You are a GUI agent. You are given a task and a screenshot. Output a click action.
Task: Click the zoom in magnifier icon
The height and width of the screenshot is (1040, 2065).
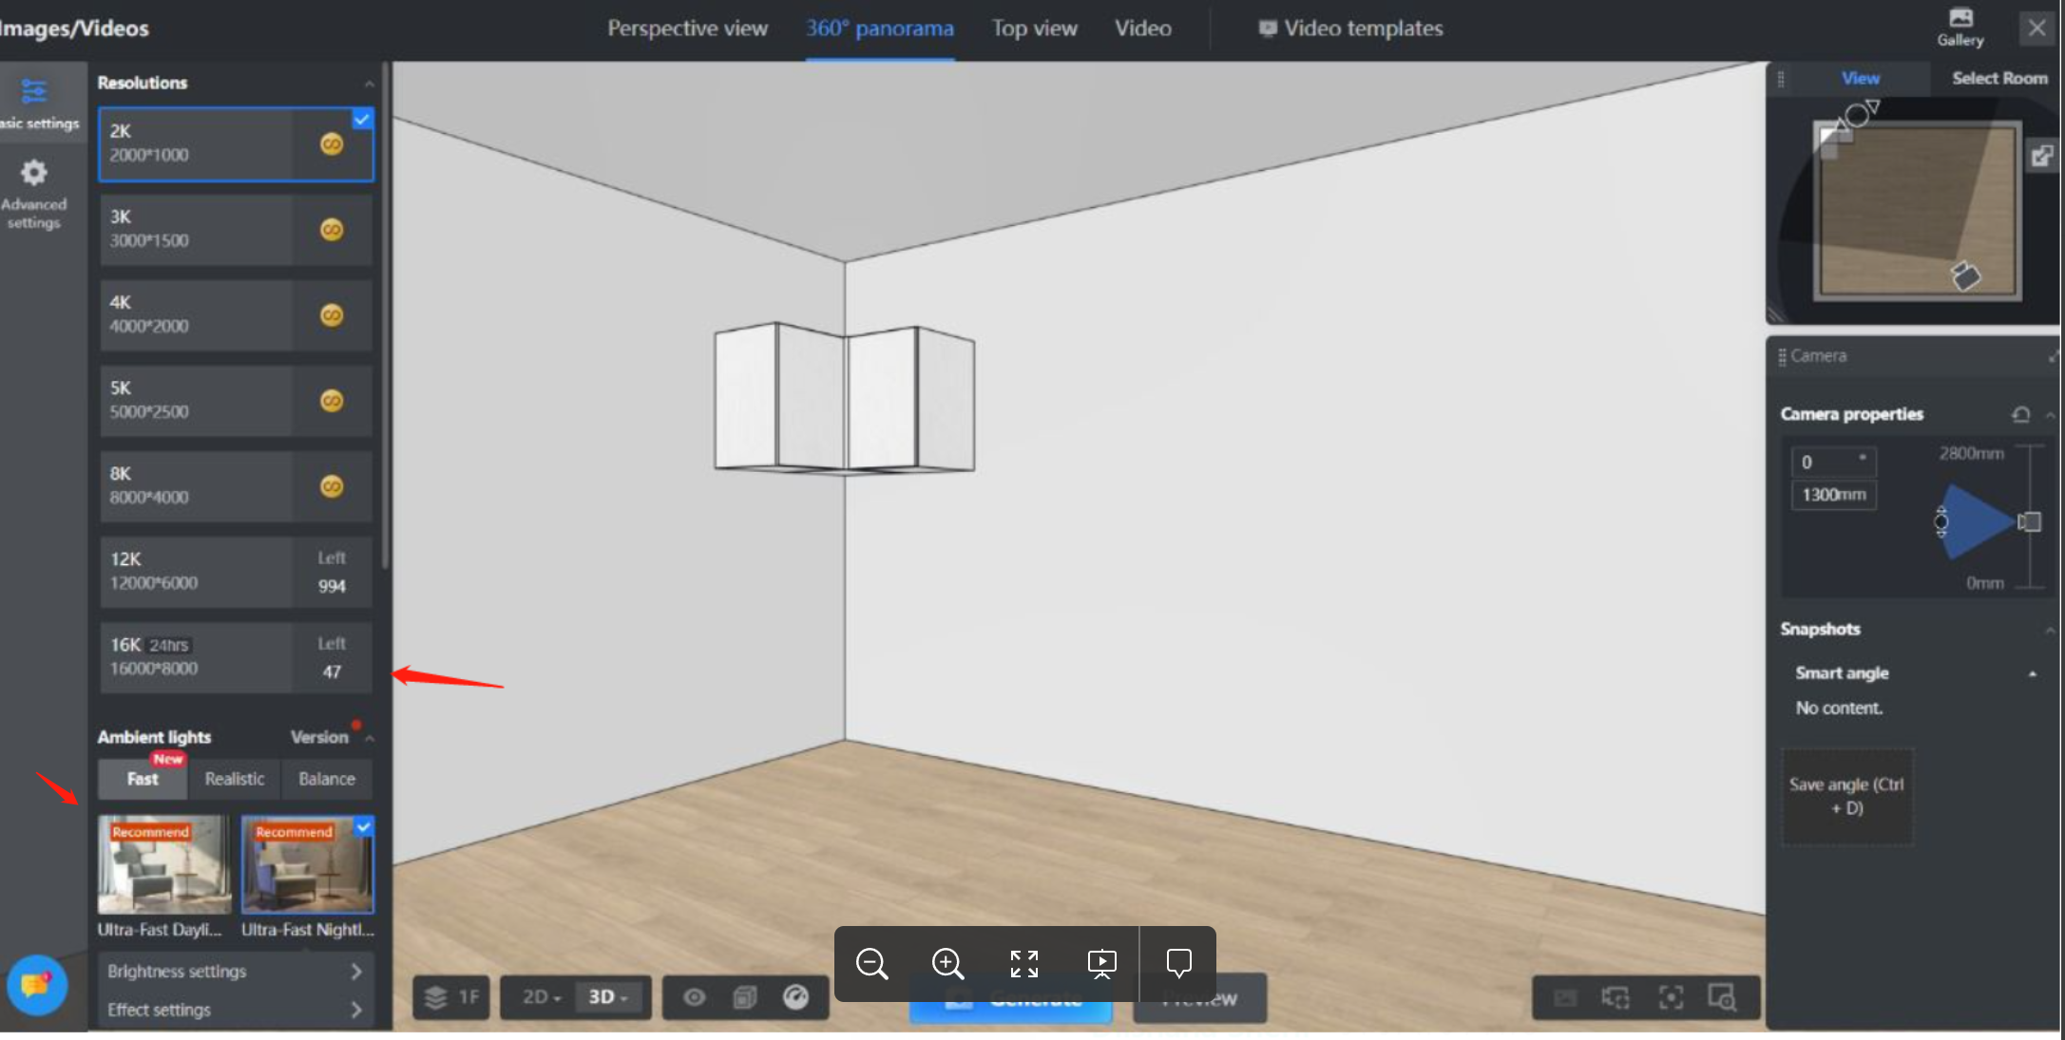947,964
